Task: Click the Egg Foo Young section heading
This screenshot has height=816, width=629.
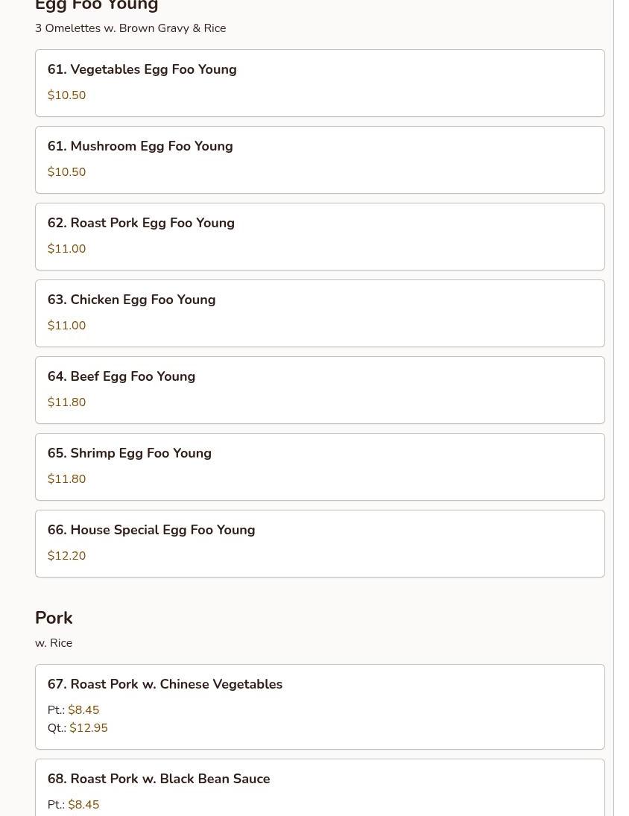Action: click(97, 6)
